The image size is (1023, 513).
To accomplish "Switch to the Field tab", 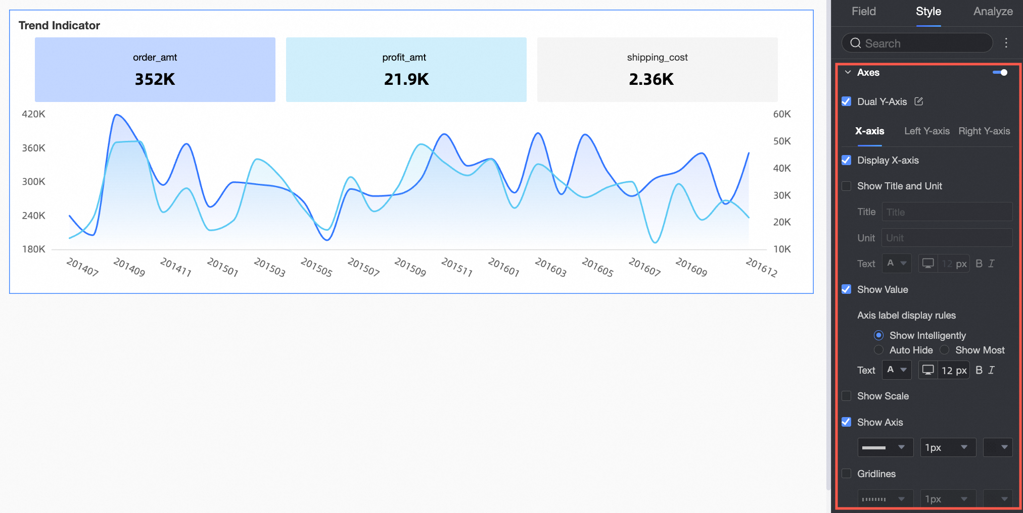I will (x=864, y=12).
